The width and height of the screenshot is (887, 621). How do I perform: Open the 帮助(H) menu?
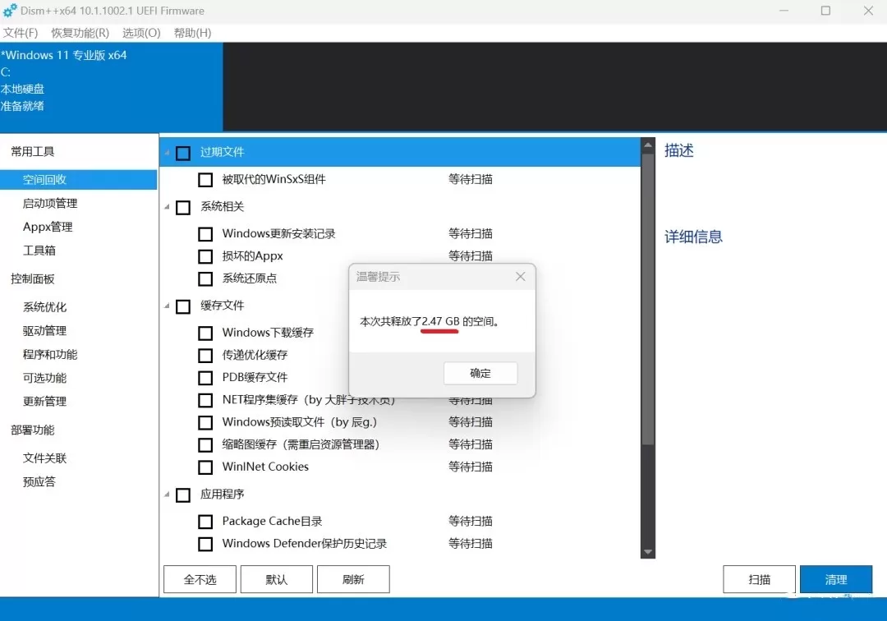192,33
